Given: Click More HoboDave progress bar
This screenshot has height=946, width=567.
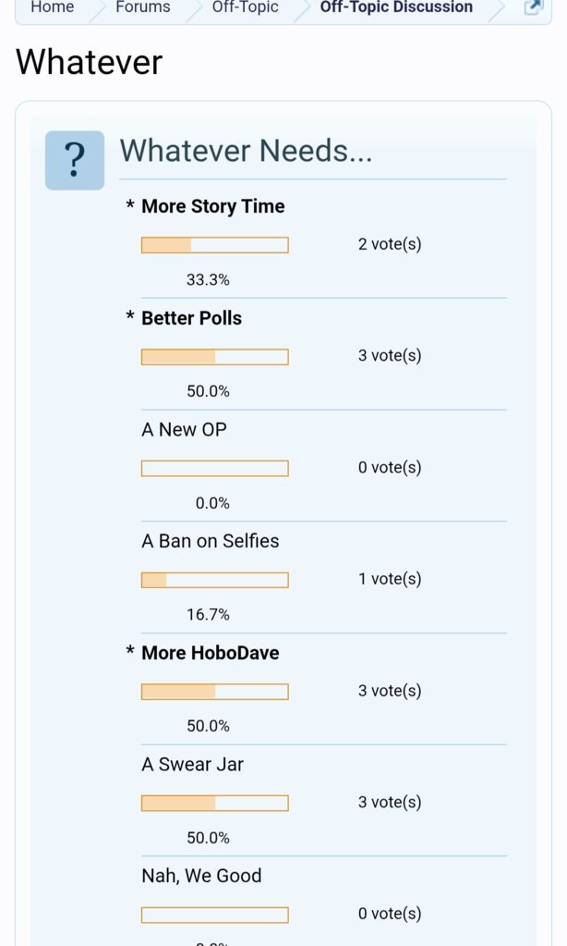Looking at the screenshot, I should pyautogui.click(x=215, y=692).
